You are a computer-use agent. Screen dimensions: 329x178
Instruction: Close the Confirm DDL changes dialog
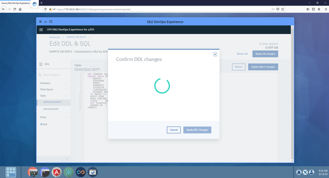coord(215,54)
